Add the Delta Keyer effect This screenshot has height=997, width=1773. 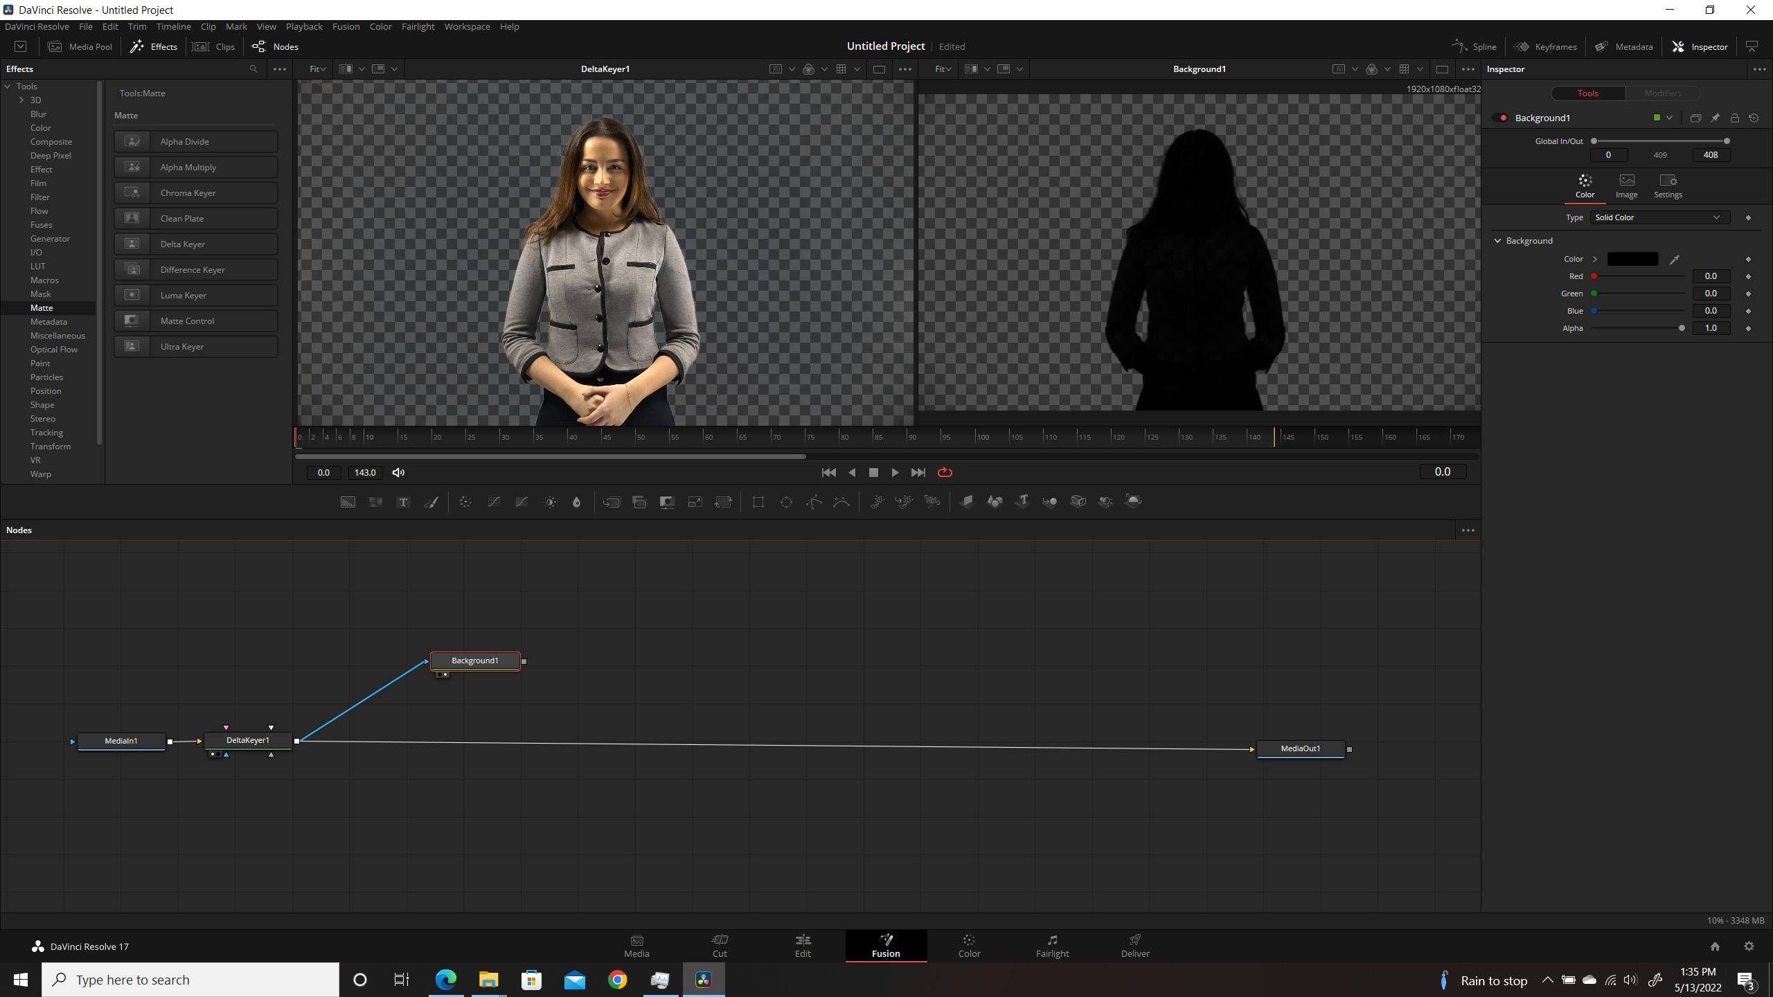pyautogui.click(x=196, y=244)
